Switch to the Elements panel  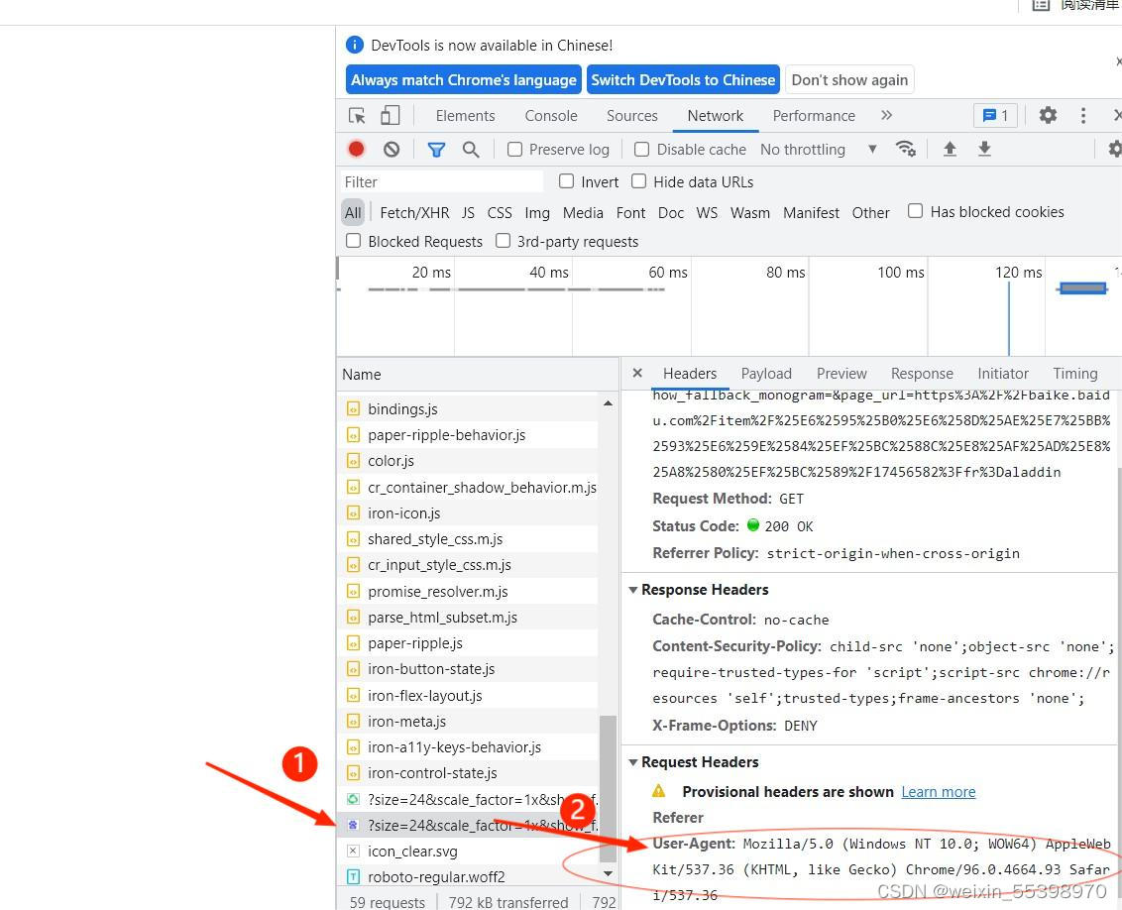[x=465, y=115]
